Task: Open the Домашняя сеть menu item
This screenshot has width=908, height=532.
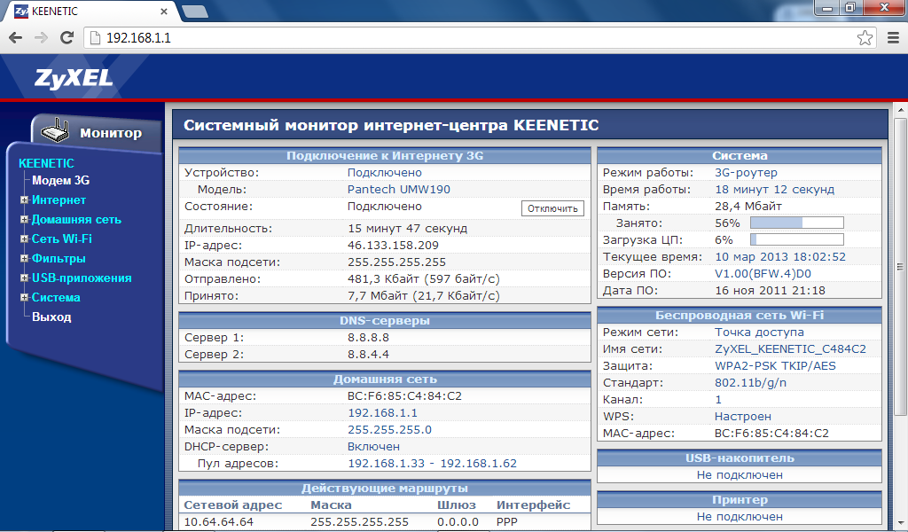Action: point(76,220)
